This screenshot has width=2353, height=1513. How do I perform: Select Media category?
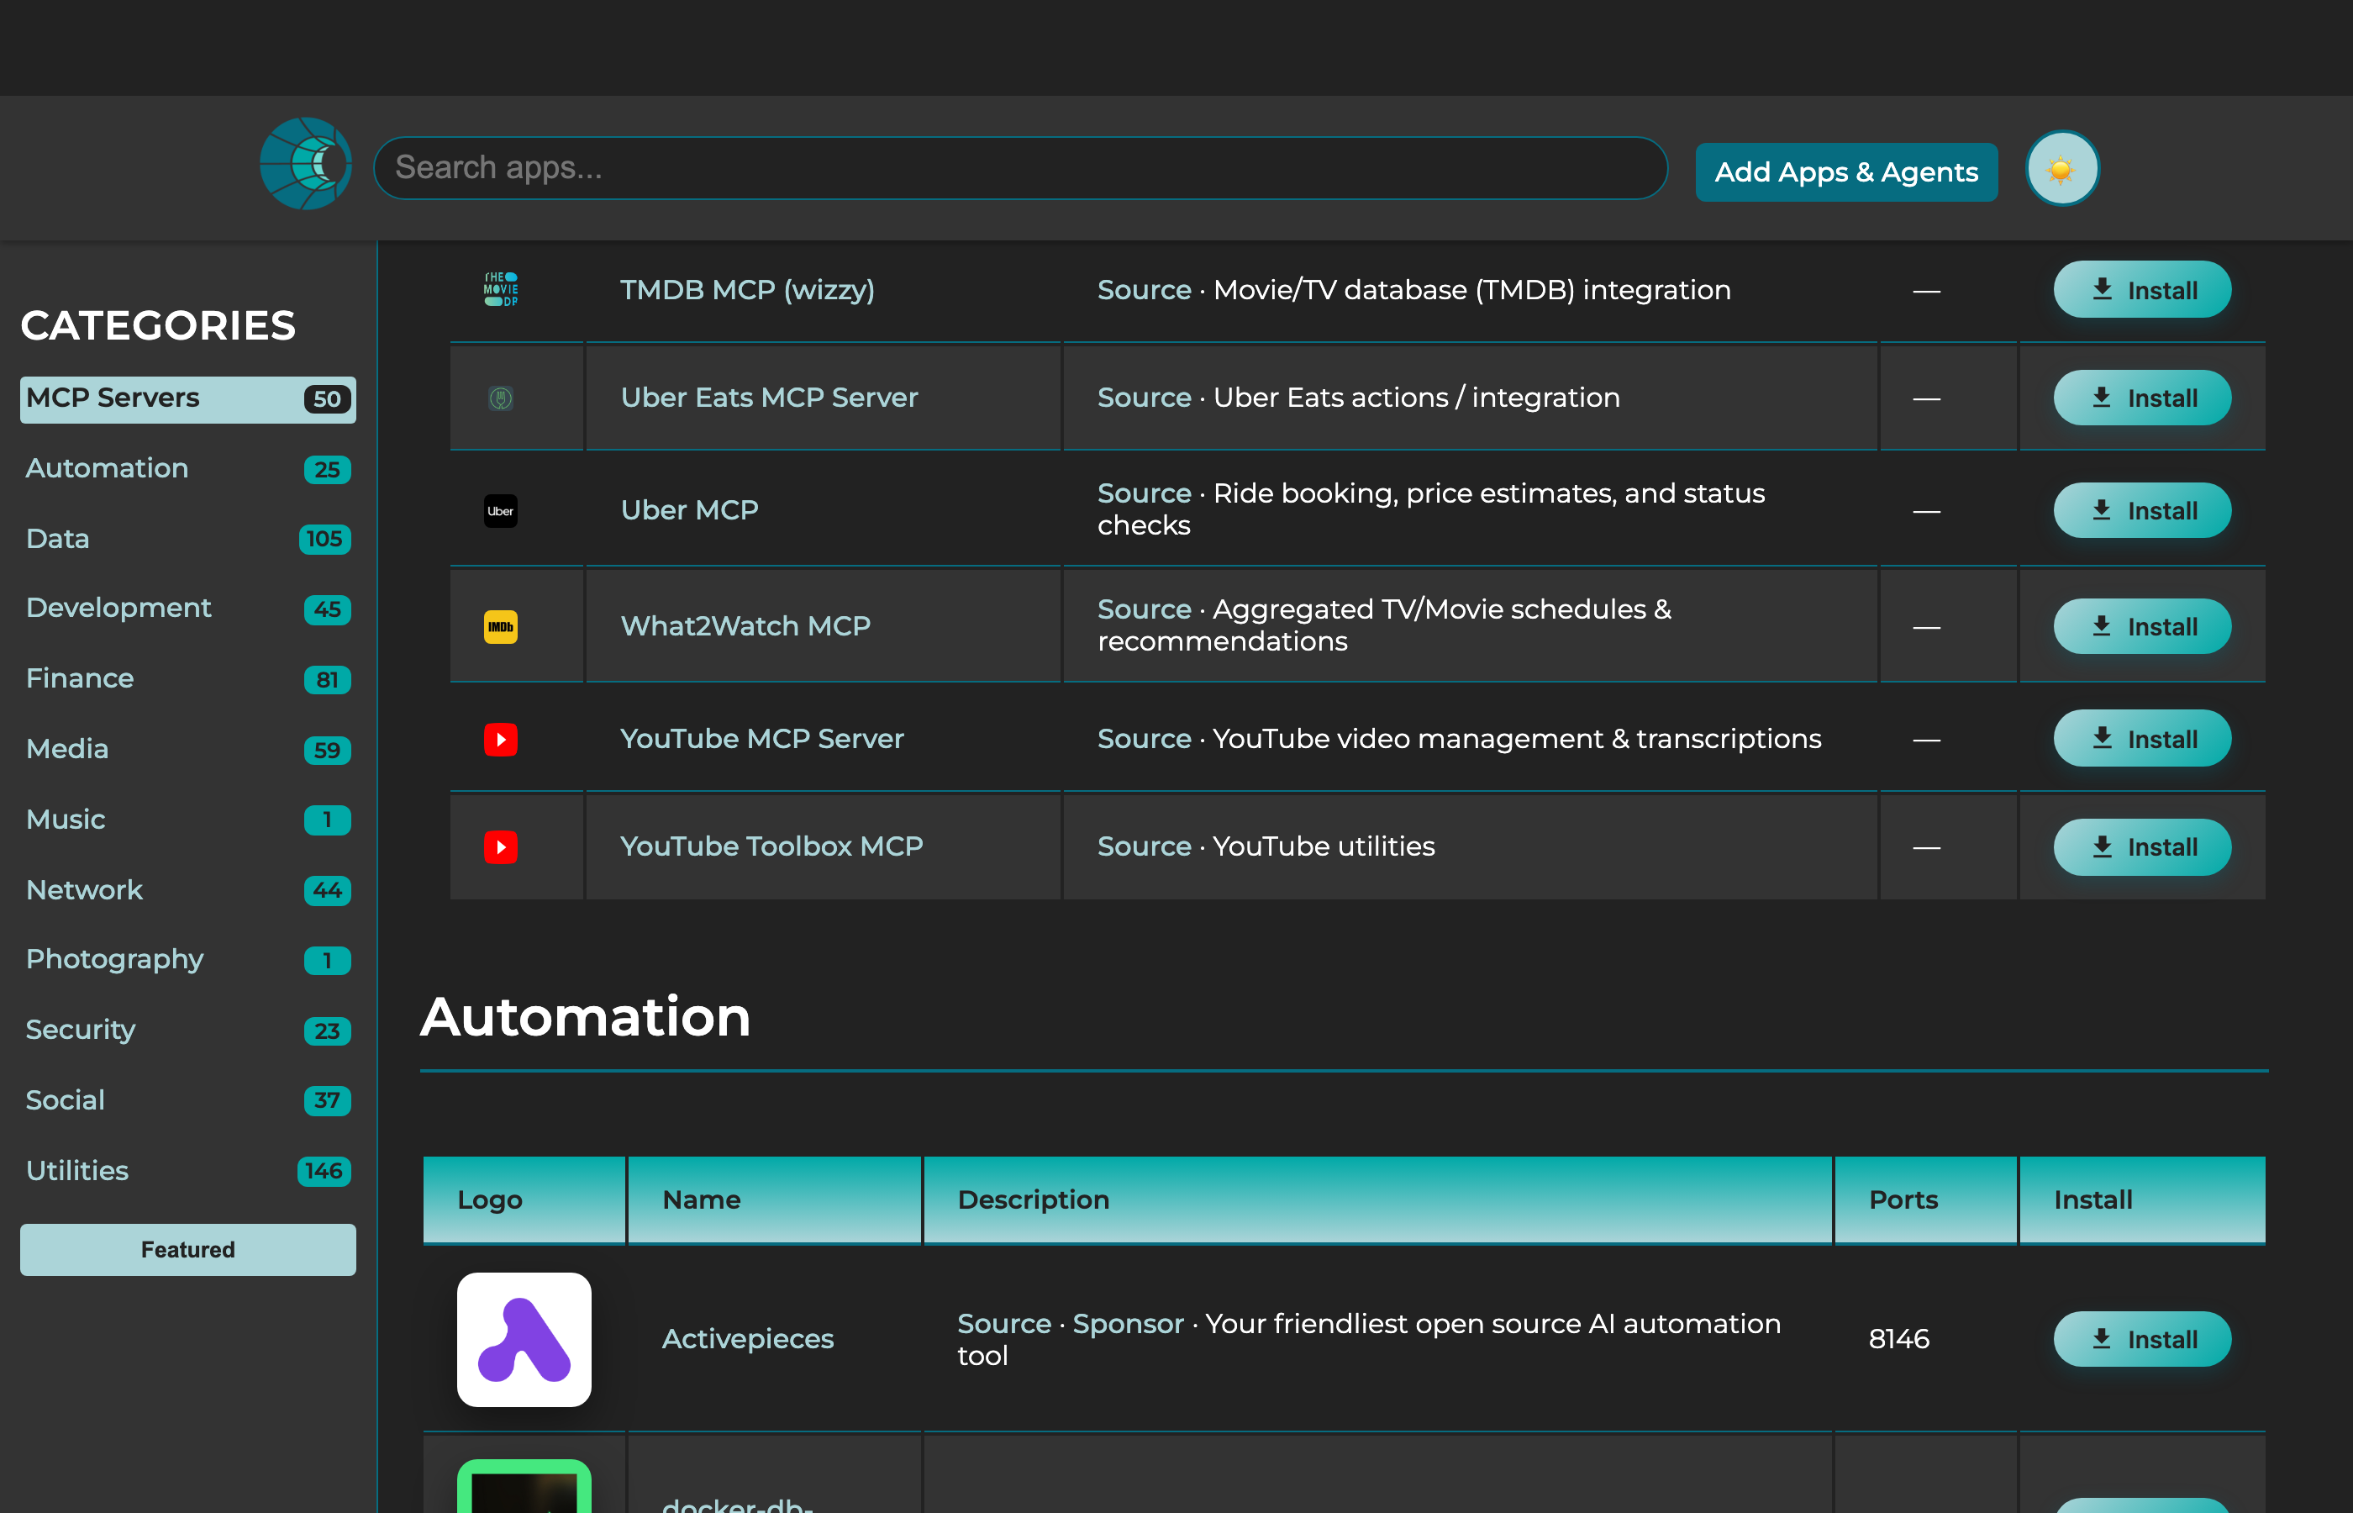point(187,750)
